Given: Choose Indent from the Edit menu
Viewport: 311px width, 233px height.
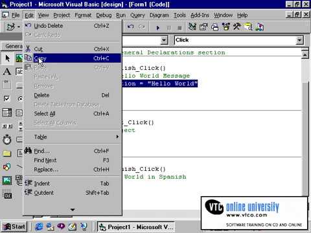Looking at the screenshot, I should coord(72,183).
